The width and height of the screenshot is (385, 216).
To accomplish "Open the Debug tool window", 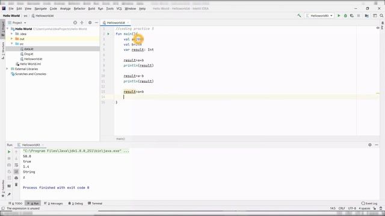I will click(76, 203).
